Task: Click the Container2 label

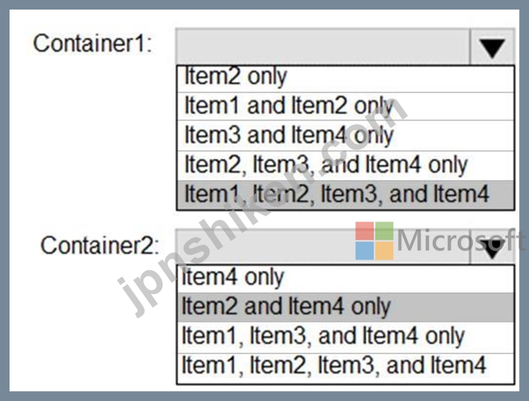Action: [x=100, y=245]
